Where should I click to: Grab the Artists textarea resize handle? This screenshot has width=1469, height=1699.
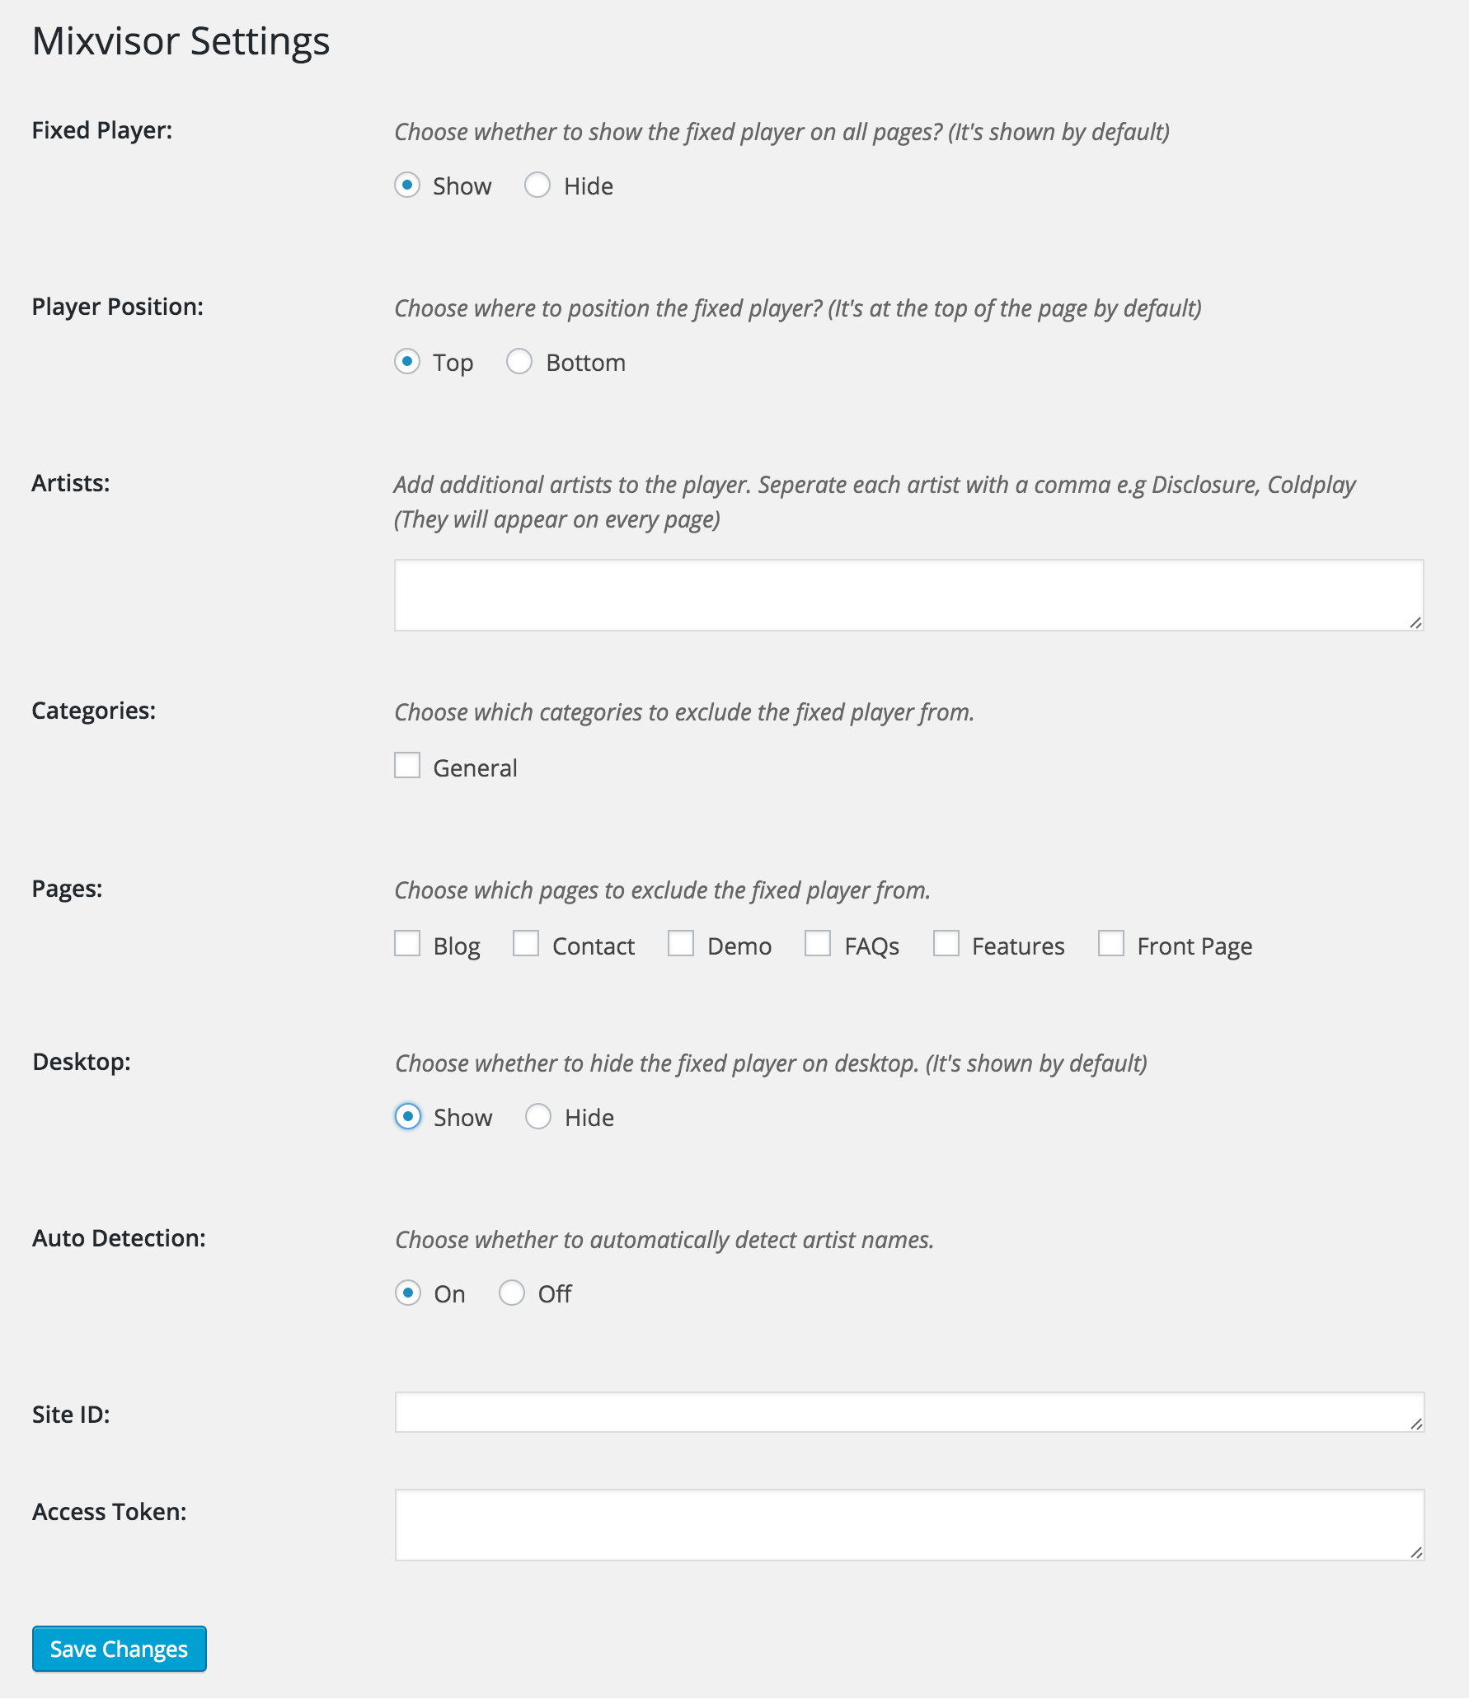(1415, 622)
